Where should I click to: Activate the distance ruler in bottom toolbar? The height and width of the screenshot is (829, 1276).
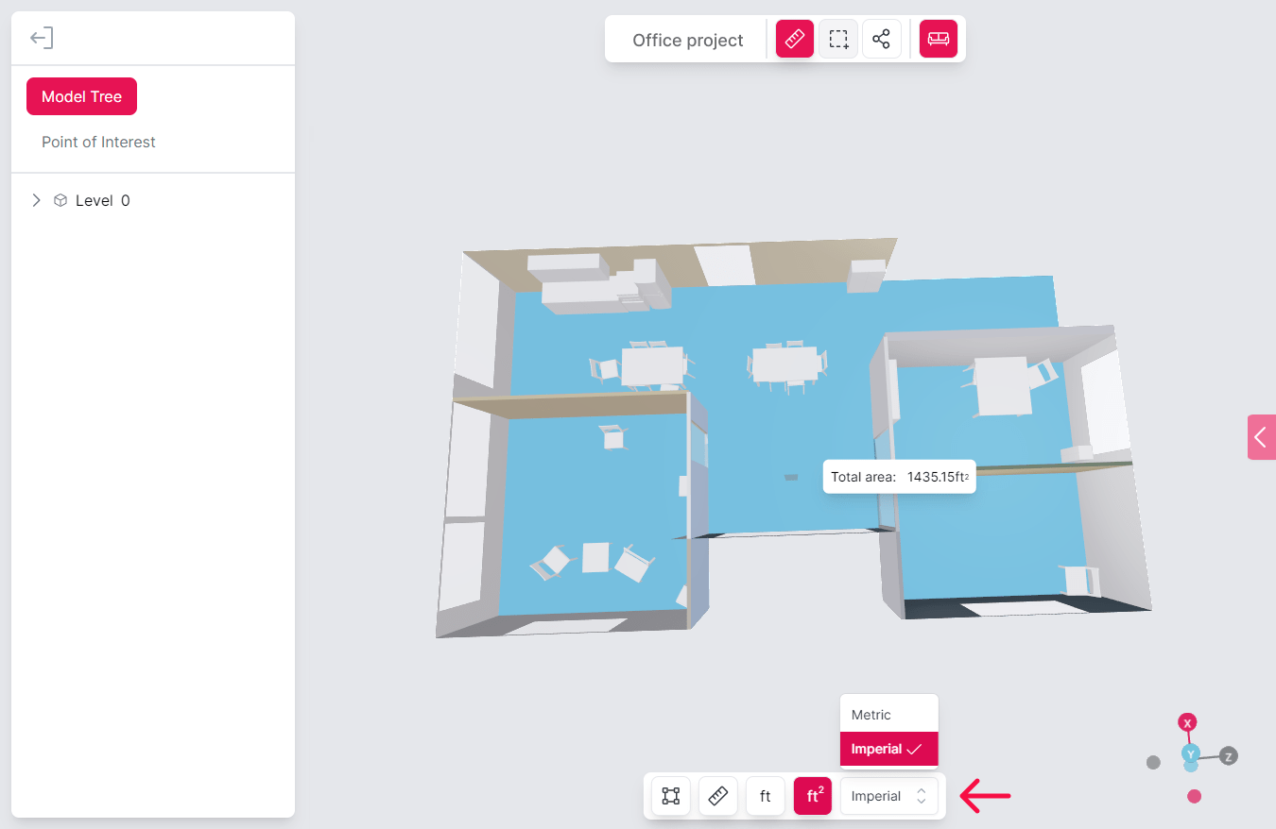(x=717, y=796)
